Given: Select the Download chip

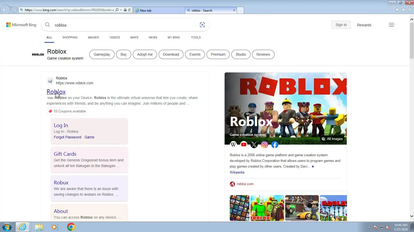Looking at the screenshot, I should (171, 54).
